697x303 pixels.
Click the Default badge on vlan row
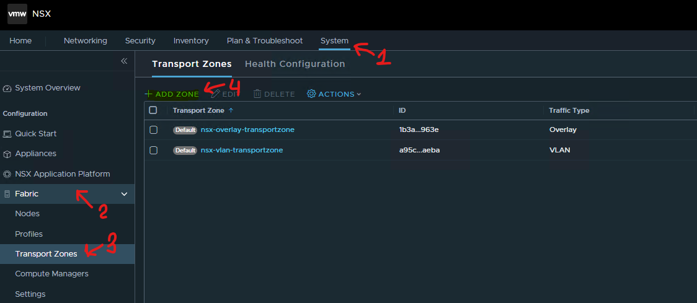pyautogui.click(x=185, y=151)
